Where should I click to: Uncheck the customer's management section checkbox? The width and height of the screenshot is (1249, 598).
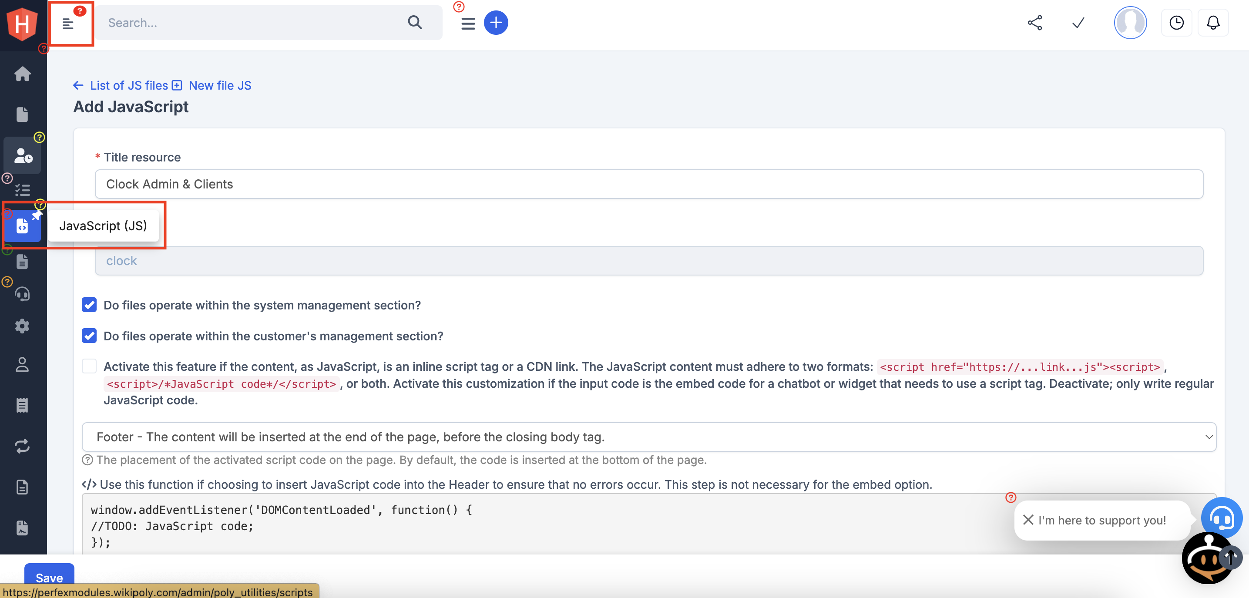click(x=89, y=336)
